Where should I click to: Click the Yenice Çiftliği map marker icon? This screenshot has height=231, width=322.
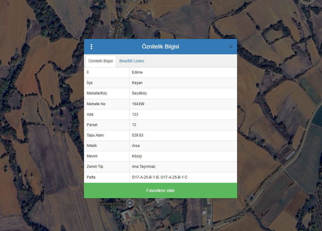pyautogui.click(x=130, y=203)
